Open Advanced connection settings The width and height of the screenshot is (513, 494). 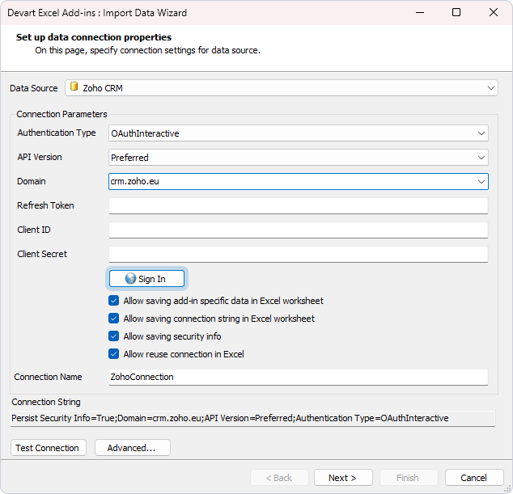click(133, 448)
